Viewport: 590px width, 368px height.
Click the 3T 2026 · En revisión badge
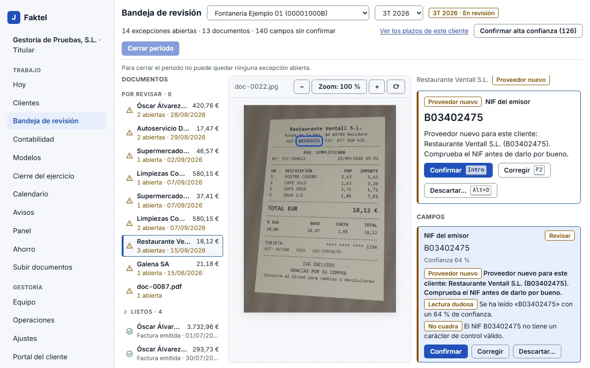[463, 13]
